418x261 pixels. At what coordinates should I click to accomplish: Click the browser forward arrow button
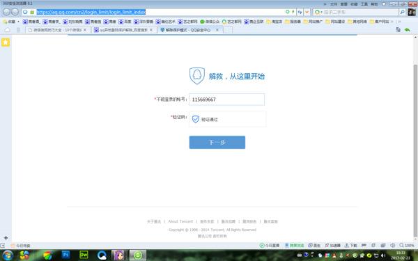pos(15,12)
